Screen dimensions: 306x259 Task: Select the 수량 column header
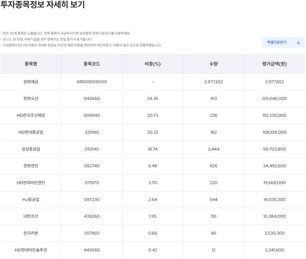pos(213,64)
